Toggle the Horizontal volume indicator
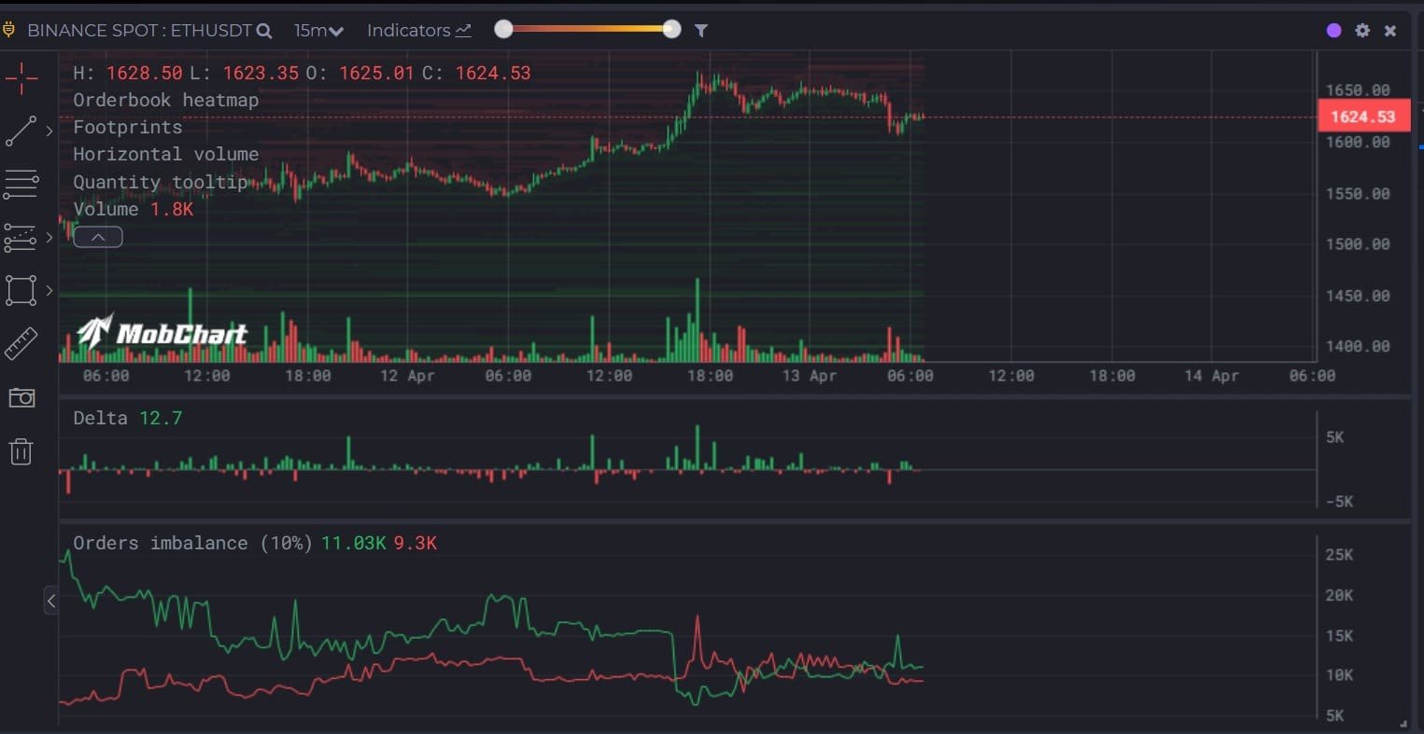The width and height of the screenshot is (1424, 734). pos(165,154)
